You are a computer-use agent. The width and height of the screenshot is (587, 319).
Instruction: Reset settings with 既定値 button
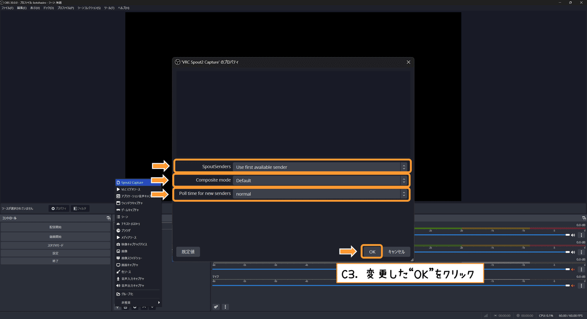click(x=188, y=252)
